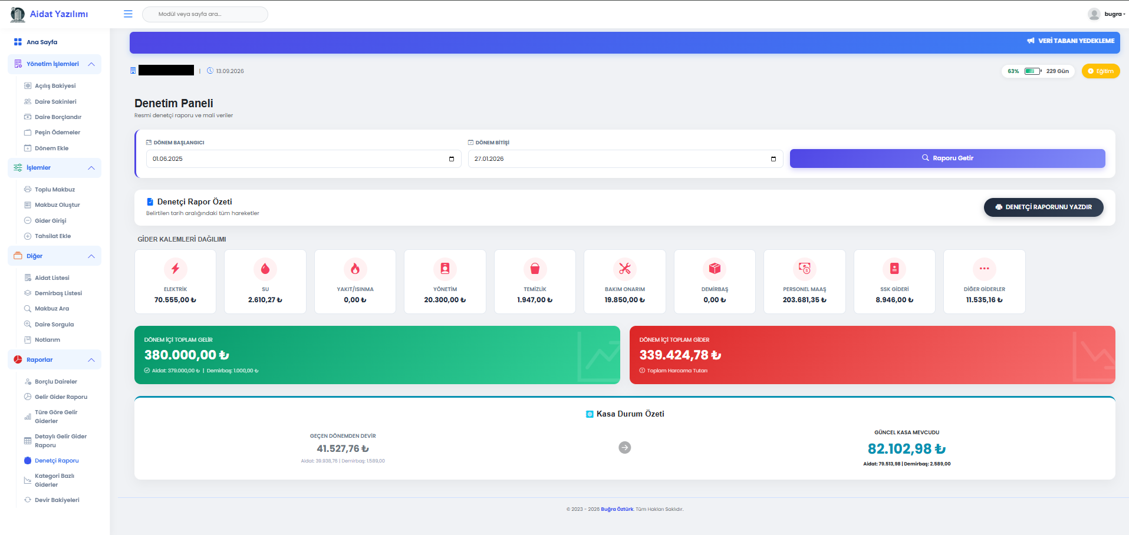
Task: Click the arrow icon in Kasa Durum Özeti
Action: click(624, 448)
